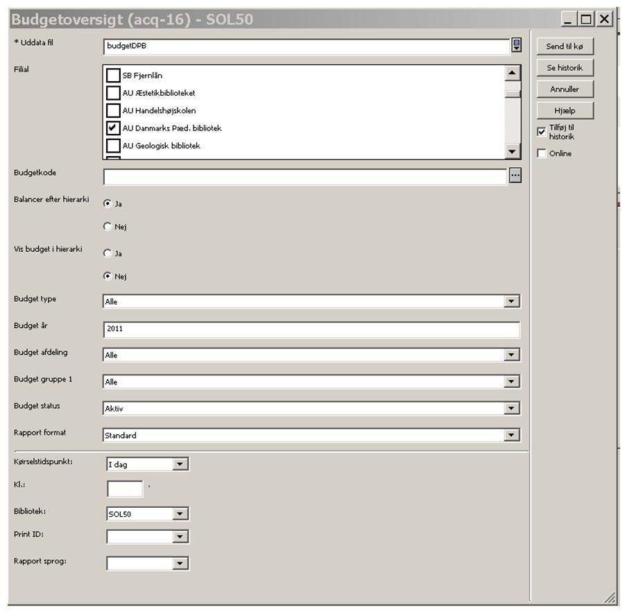
Task: Check the SB Fjernlån checkbox
Action: (x=113, y=76)
